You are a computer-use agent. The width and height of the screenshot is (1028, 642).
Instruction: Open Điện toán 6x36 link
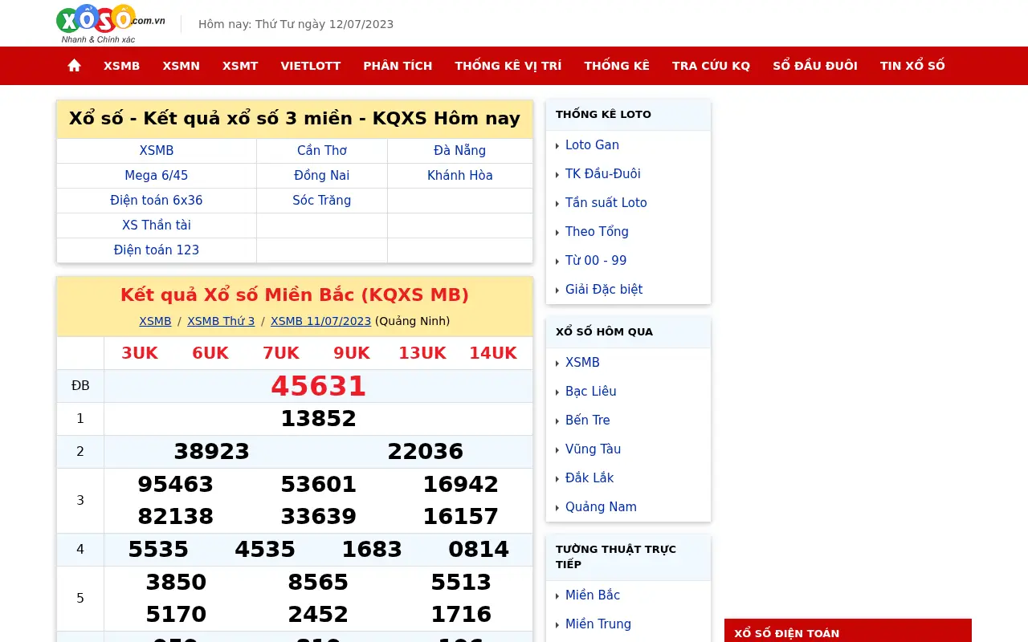(157, 201)
